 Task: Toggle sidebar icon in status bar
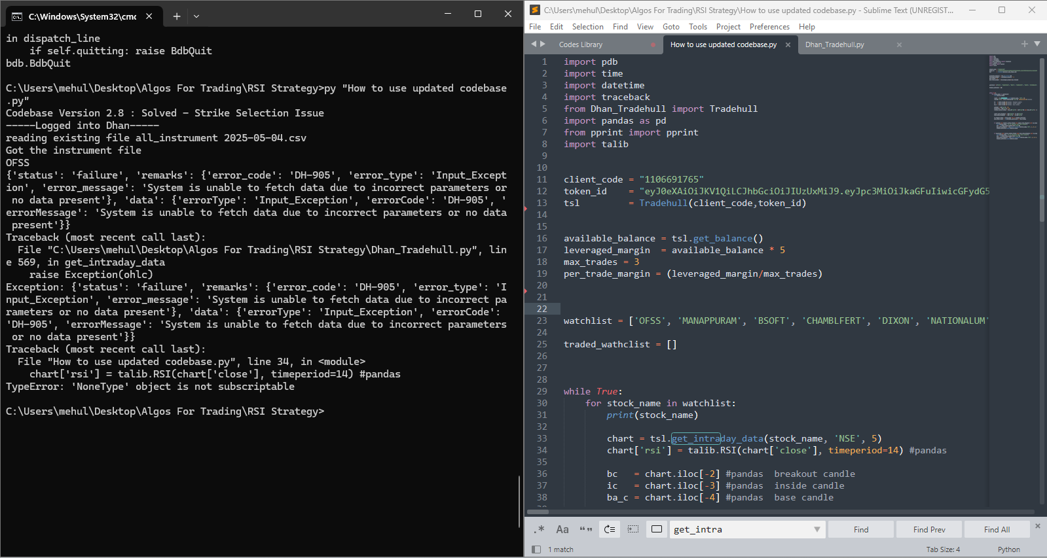click(x=536, y=549)
